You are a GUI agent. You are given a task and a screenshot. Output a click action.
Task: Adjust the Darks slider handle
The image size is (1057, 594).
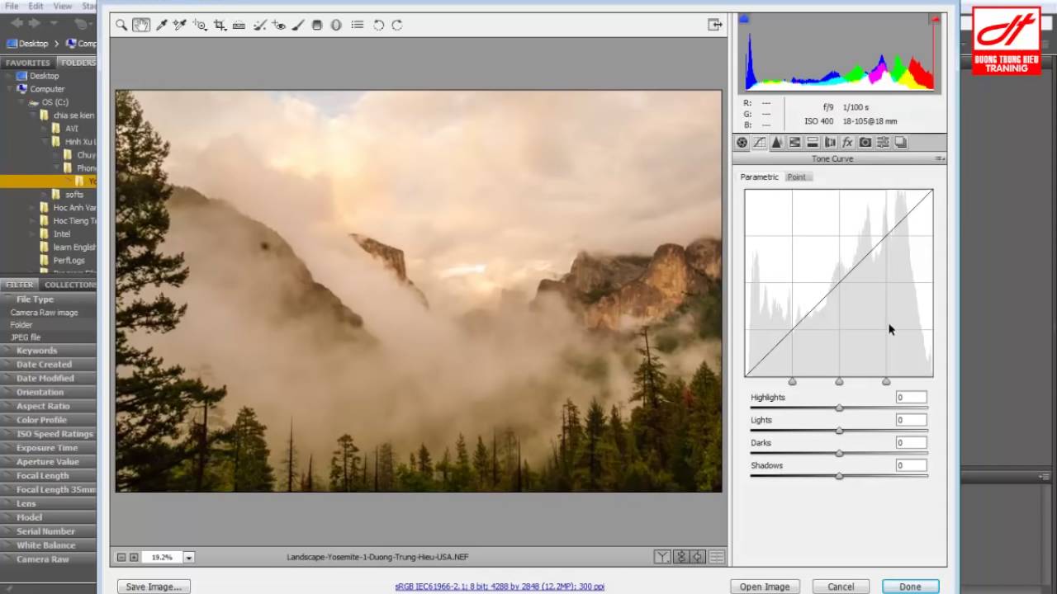pos(839,453)
